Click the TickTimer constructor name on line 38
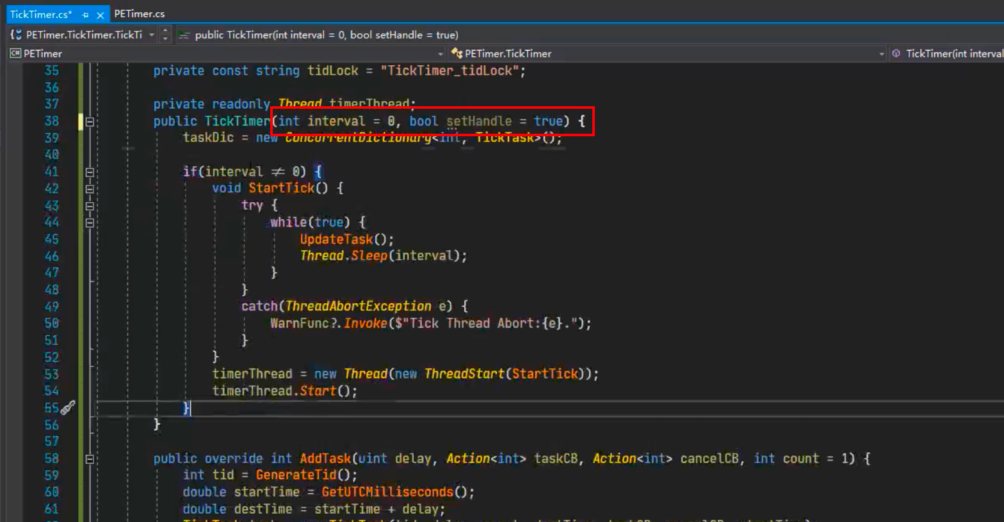Viewport: 1004px width, 522px height. [x=237, y=121]
